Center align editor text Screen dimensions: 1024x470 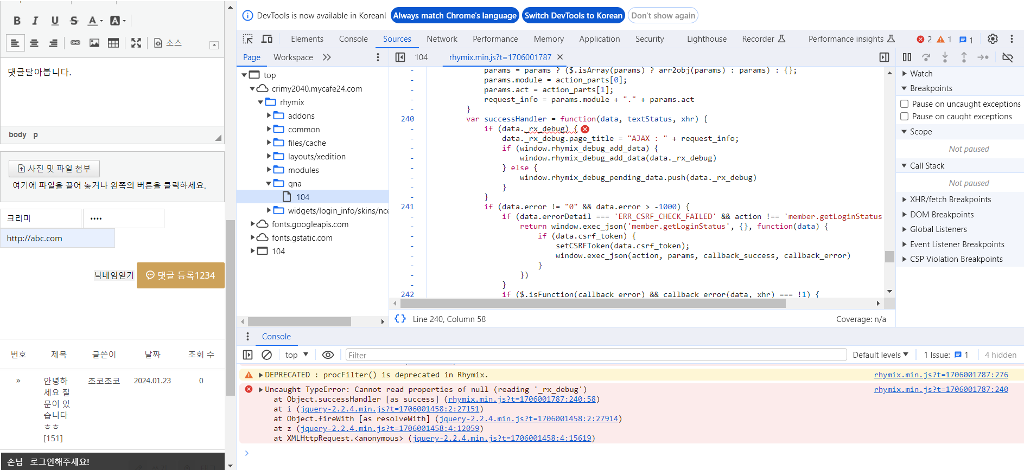pos(34,43)
